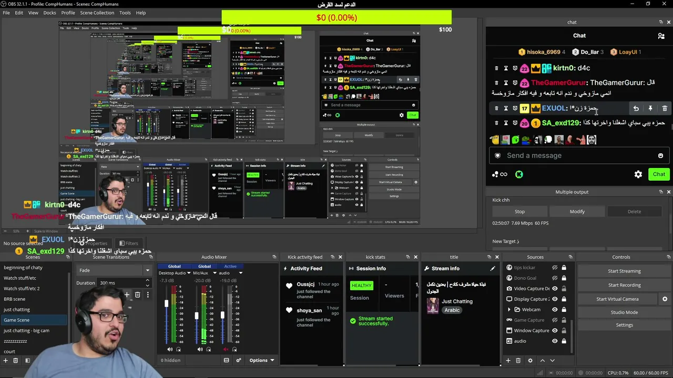Select the BRB scene
The width and height of the screenshot is (673, 378).
34,299
